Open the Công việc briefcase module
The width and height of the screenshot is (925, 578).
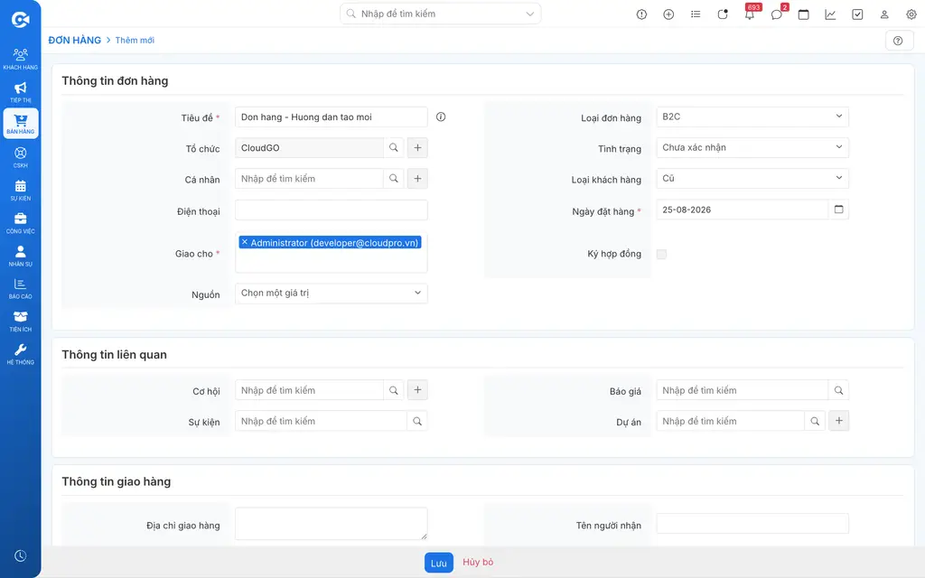coord(21,223)
